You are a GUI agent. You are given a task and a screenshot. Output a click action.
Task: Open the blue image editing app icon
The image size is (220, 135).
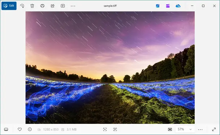coord(158,6)
